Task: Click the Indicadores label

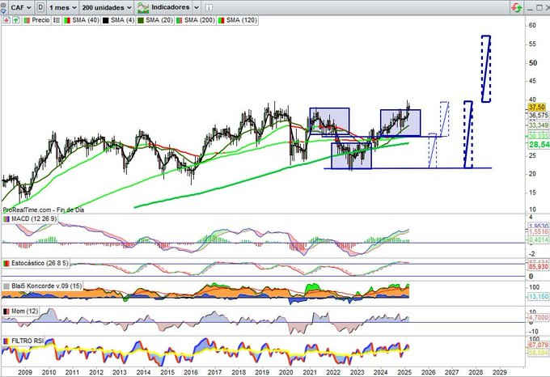Action: (171, 7)
